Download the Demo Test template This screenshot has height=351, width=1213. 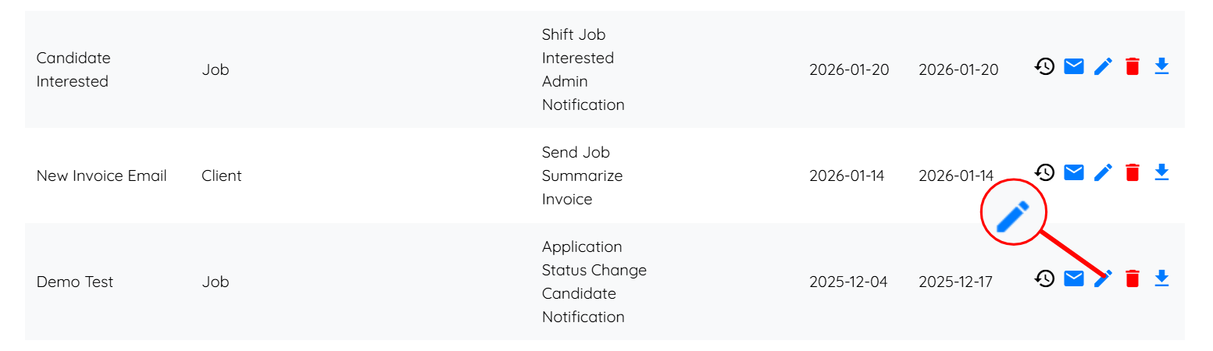click(1161, 278)
